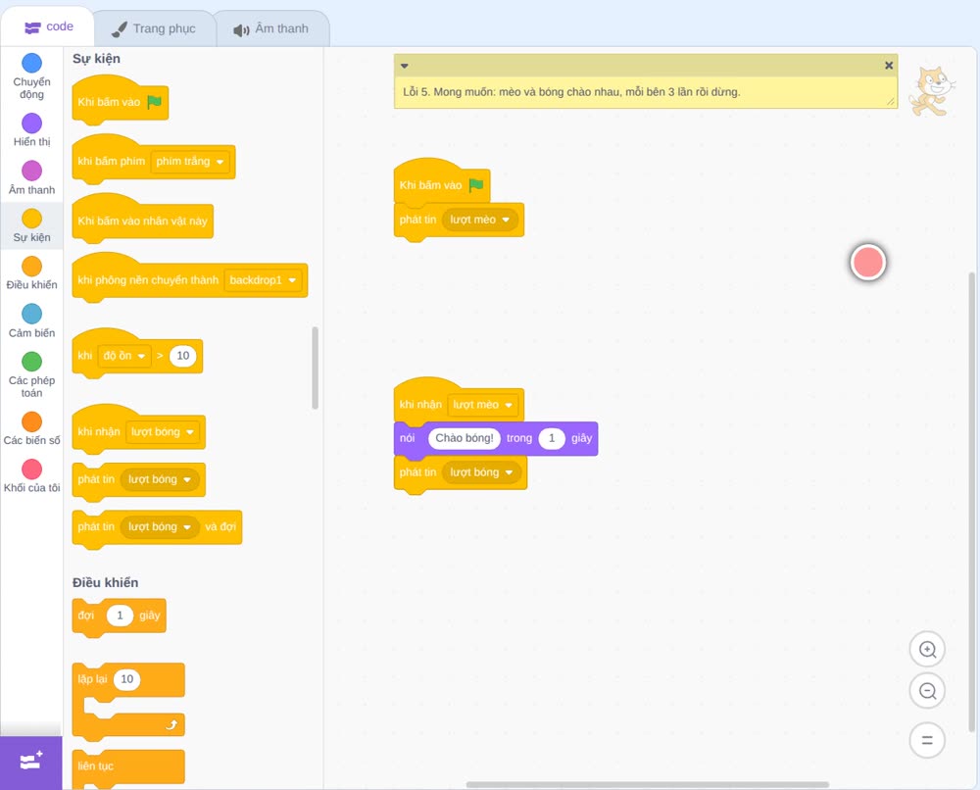The width and height of the screenshot is (980, 790).
Task: Click the comment resize handle
Action: click(x=890, y=101)
